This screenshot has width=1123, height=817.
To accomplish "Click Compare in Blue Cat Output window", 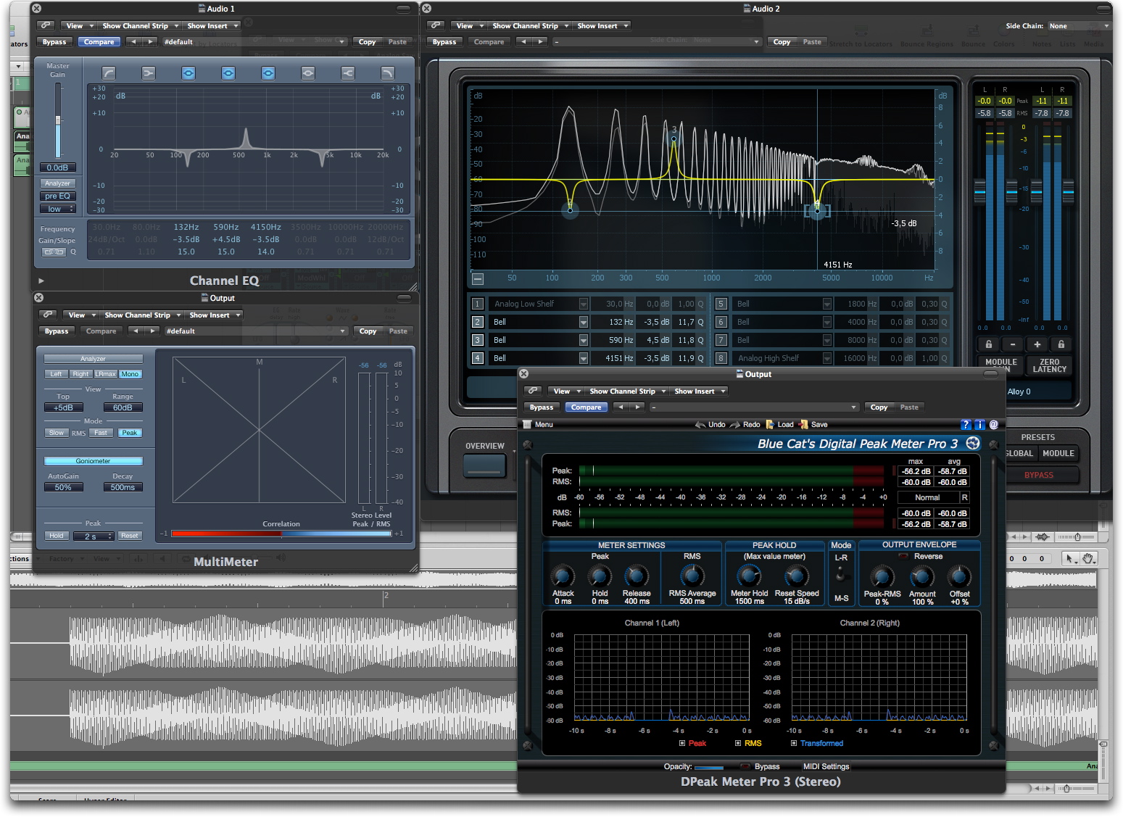I will coord(586,407).
